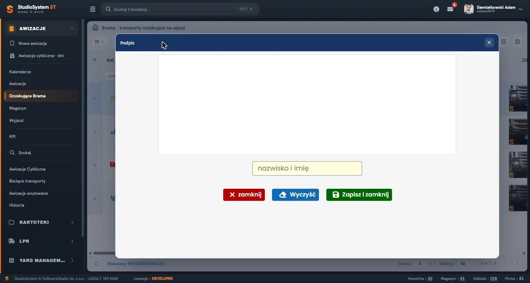The image size is (530, 283).
Task: Click the nazwisko i imię input field
Action: [x=307, y=168]
